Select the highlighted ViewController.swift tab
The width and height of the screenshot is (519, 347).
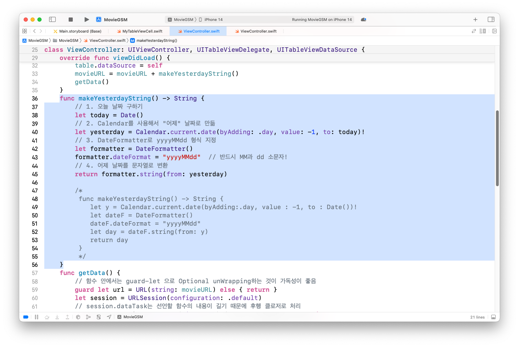(199, 31)
